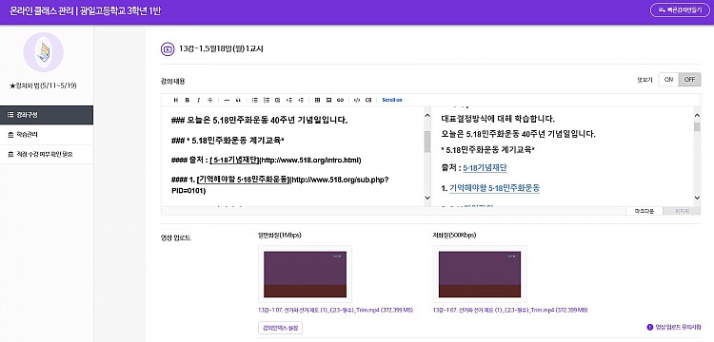
Task: Click the purple video icon beside lecture title
Action: (168, 48)
